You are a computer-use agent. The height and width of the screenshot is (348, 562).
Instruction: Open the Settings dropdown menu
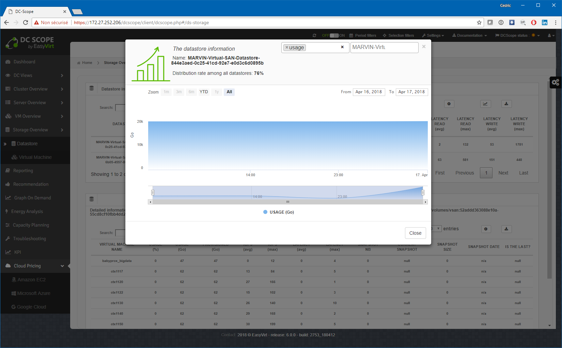(433, 35)
